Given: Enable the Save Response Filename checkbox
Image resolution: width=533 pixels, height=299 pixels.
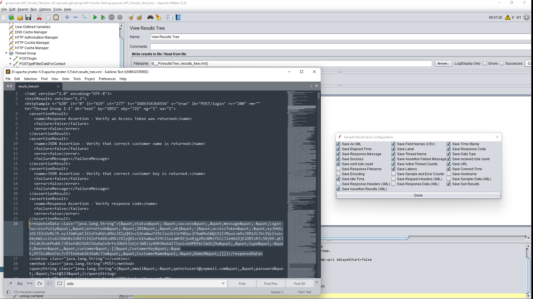Looking at the screenshot, I should pos(339,169).
